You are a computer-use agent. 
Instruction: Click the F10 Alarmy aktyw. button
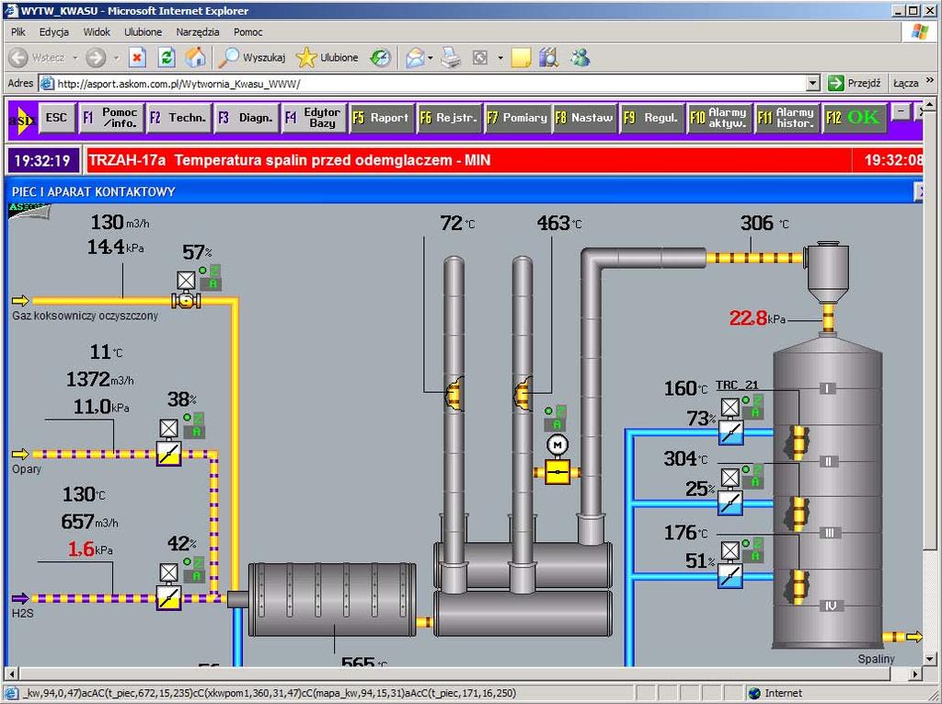click(x=719, y=118)
